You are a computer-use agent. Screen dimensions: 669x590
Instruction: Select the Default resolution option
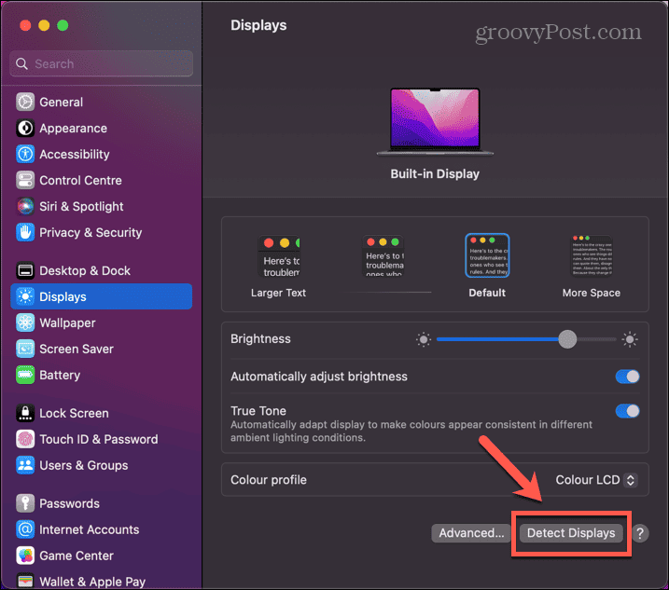click(487, 266)
